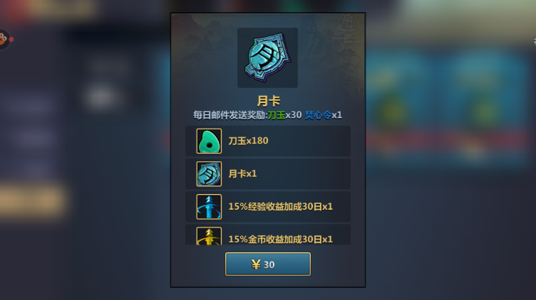Click the blurred tan button behind the dialog
Screen dimensions: 536x300
pos(31,200)
